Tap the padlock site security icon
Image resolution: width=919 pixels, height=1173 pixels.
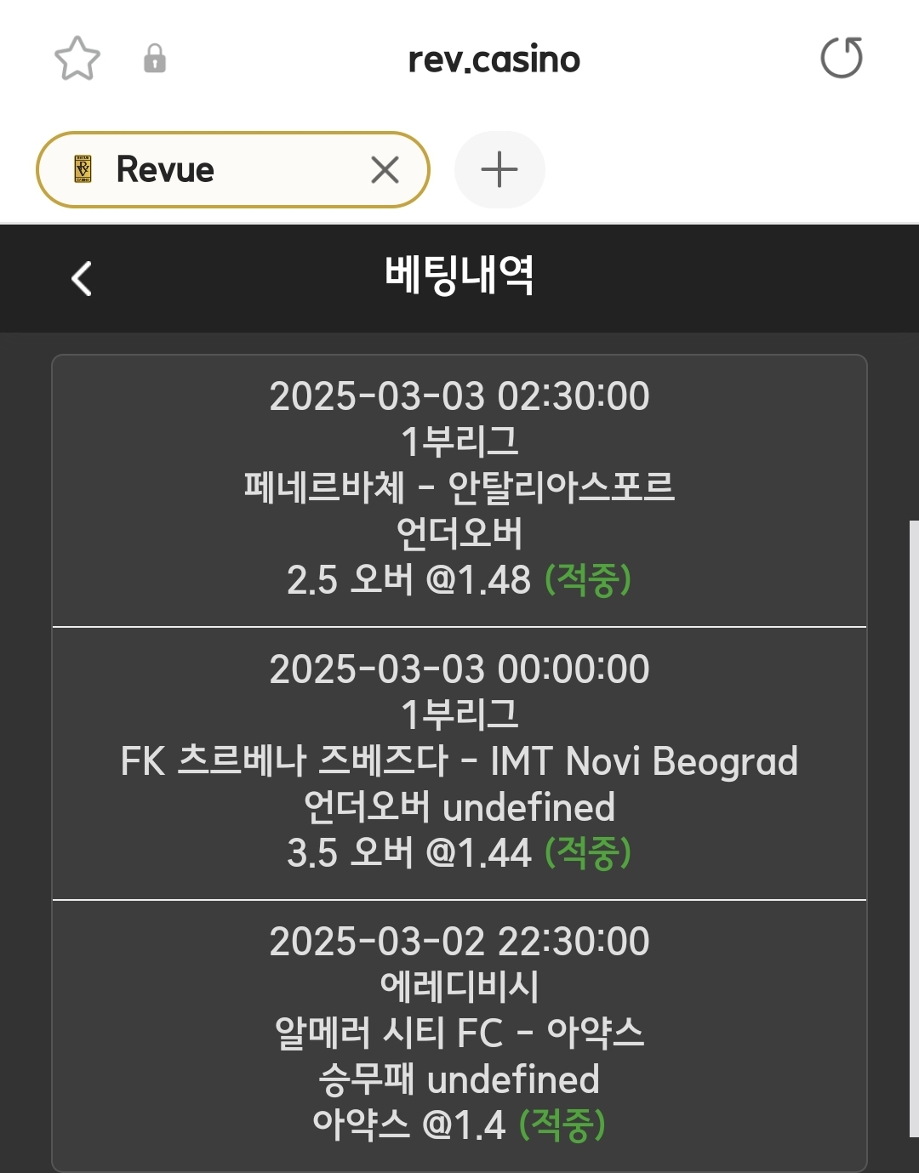tap(154, 59)
